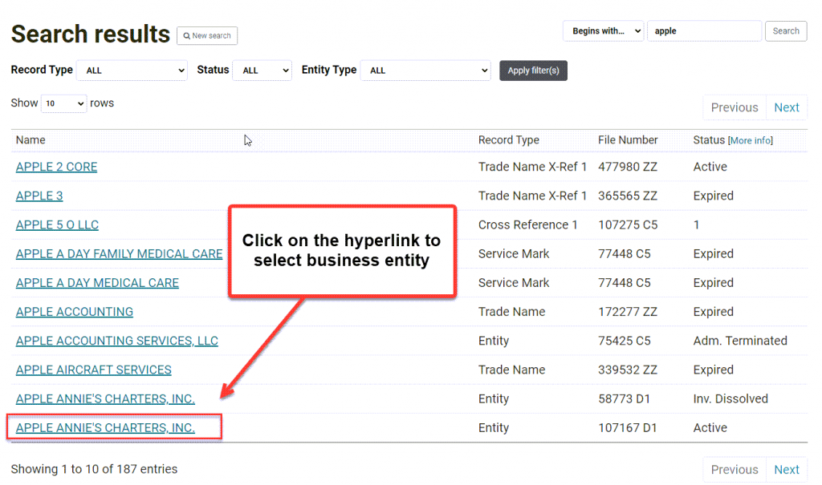
Task: Click file number 339532 ZZ
Action: [x=628, y=370]
